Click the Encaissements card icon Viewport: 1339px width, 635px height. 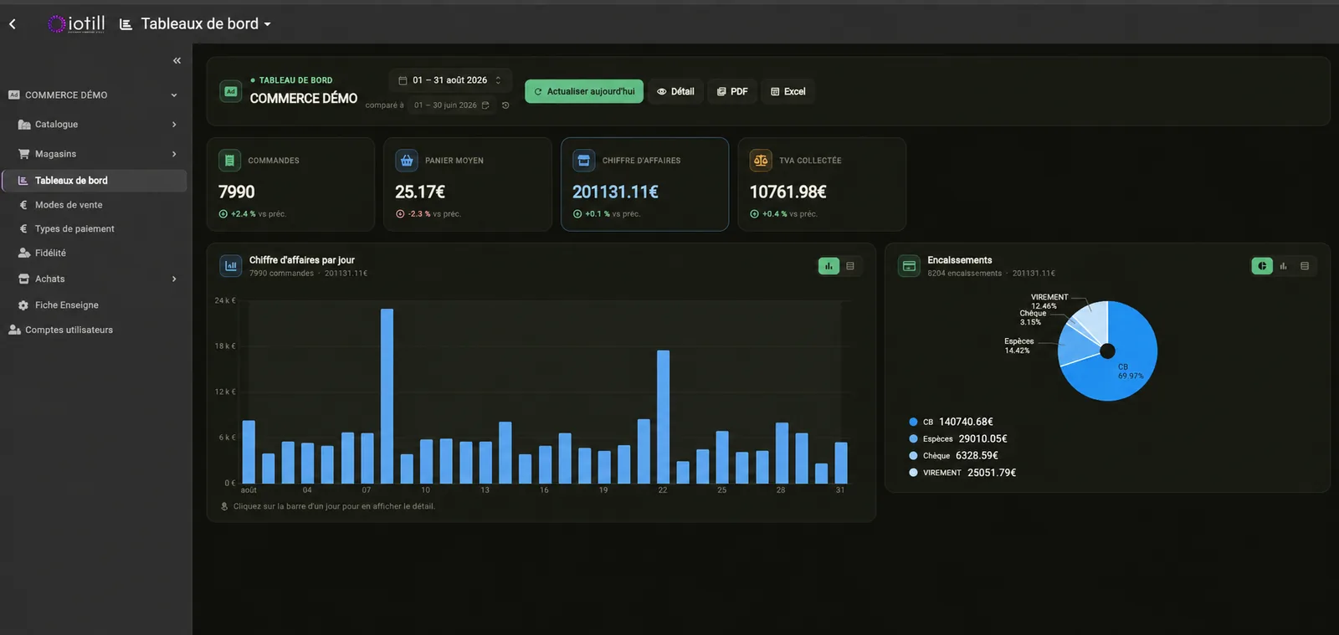(909, 266)
